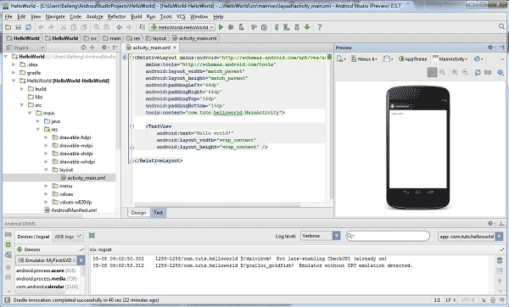The image size is (509, 307).
Task: Refresh the preview rendering
Action: click(478, 72)
